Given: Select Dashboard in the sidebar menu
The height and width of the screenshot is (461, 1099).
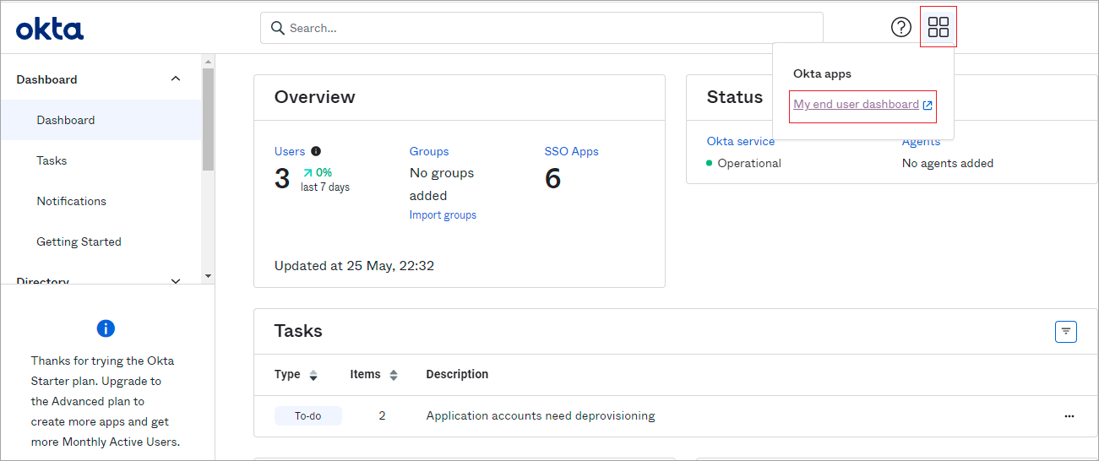Looking at the screenshot, I should tap(101, 120).
